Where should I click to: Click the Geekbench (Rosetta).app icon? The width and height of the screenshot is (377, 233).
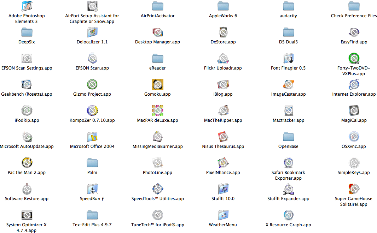(27, 84)
